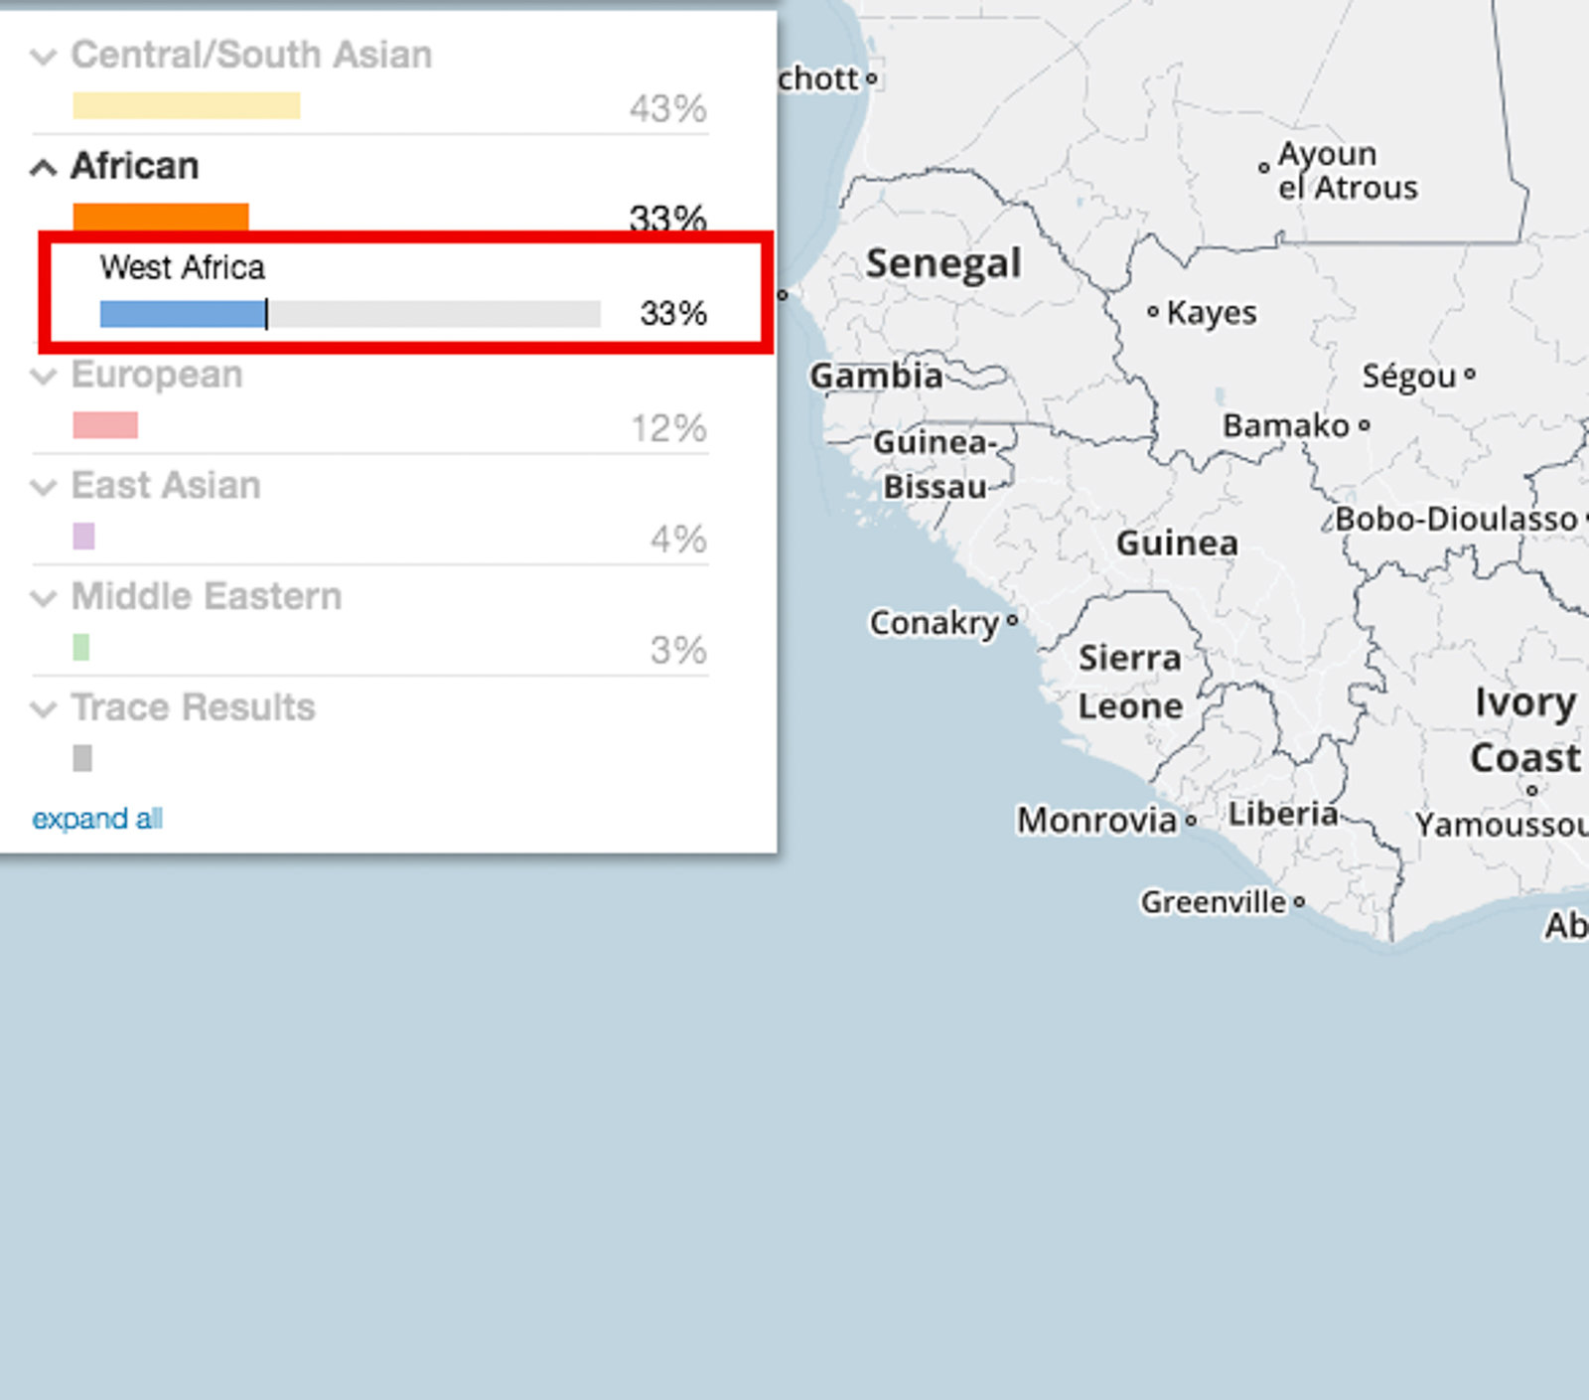
Task: Click the 'expand all' link
Action: [x=97, y=819]
